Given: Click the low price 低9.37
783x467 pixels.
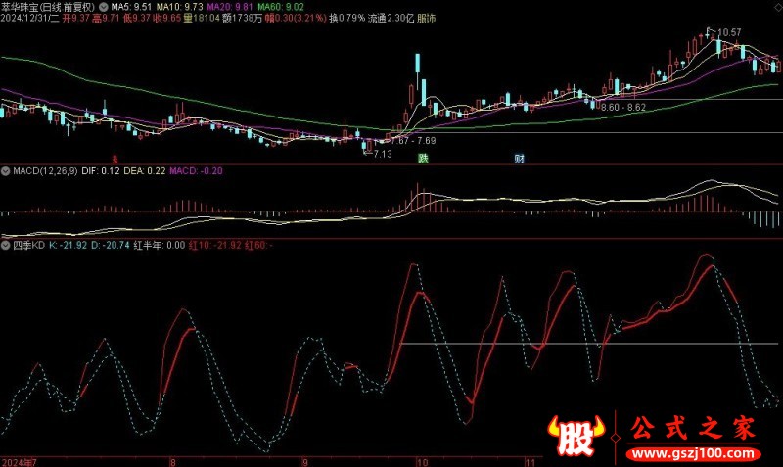Looking at the screenshot, I should [137, 19].
